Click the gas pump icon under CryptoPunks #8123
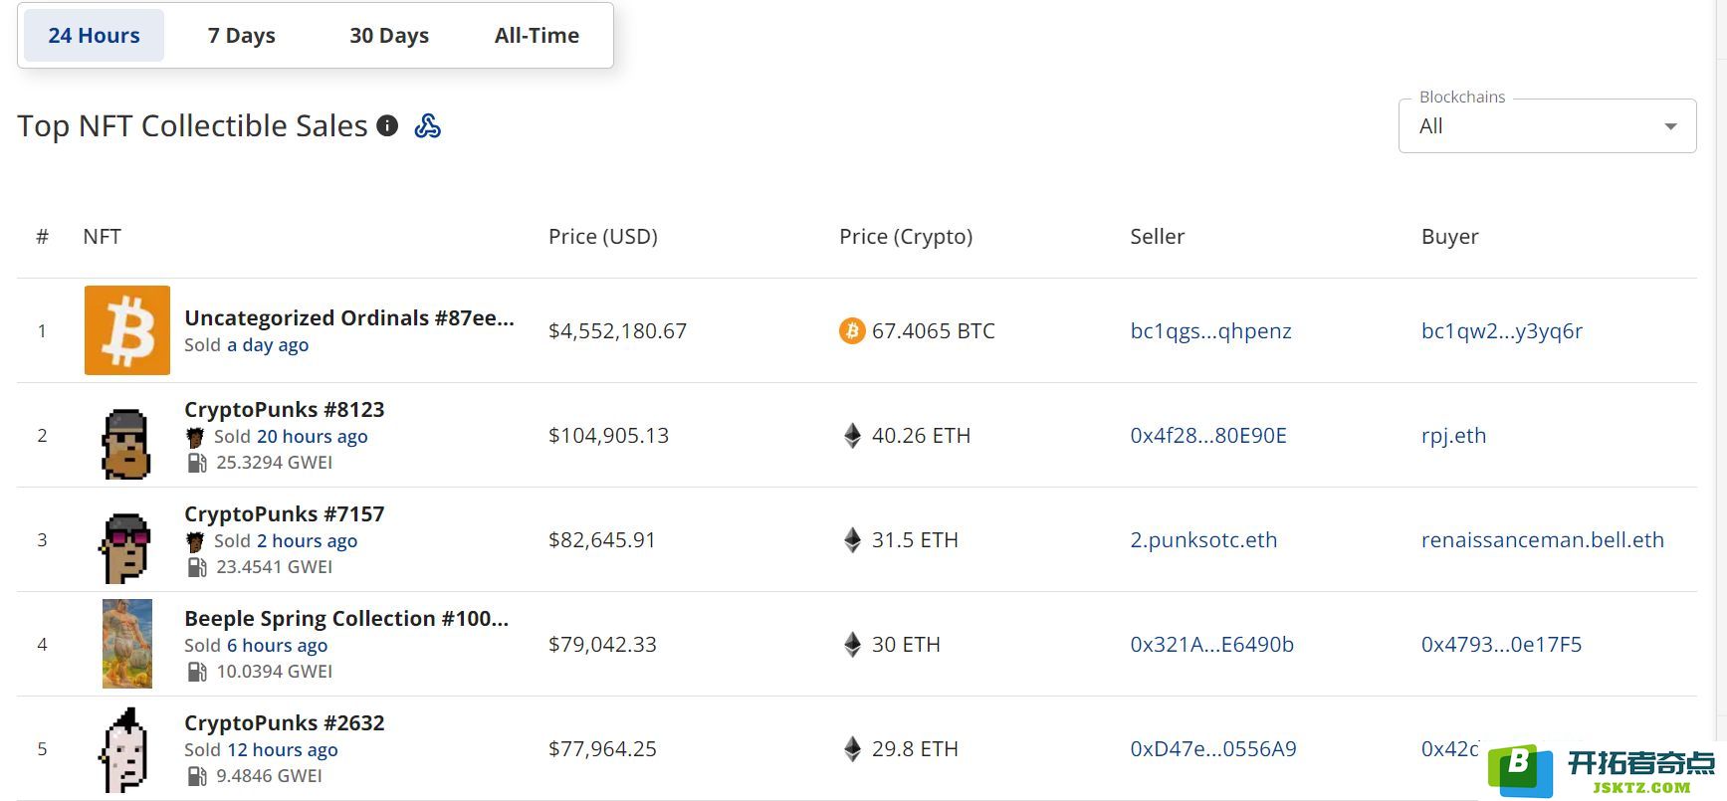This screenshot has width=1727, height=801. pos(197,463)
